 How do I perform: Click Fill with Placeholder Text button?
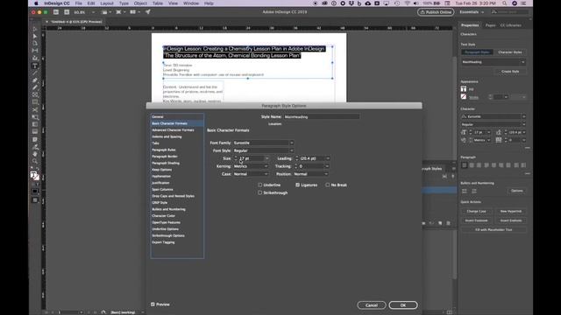494,230
